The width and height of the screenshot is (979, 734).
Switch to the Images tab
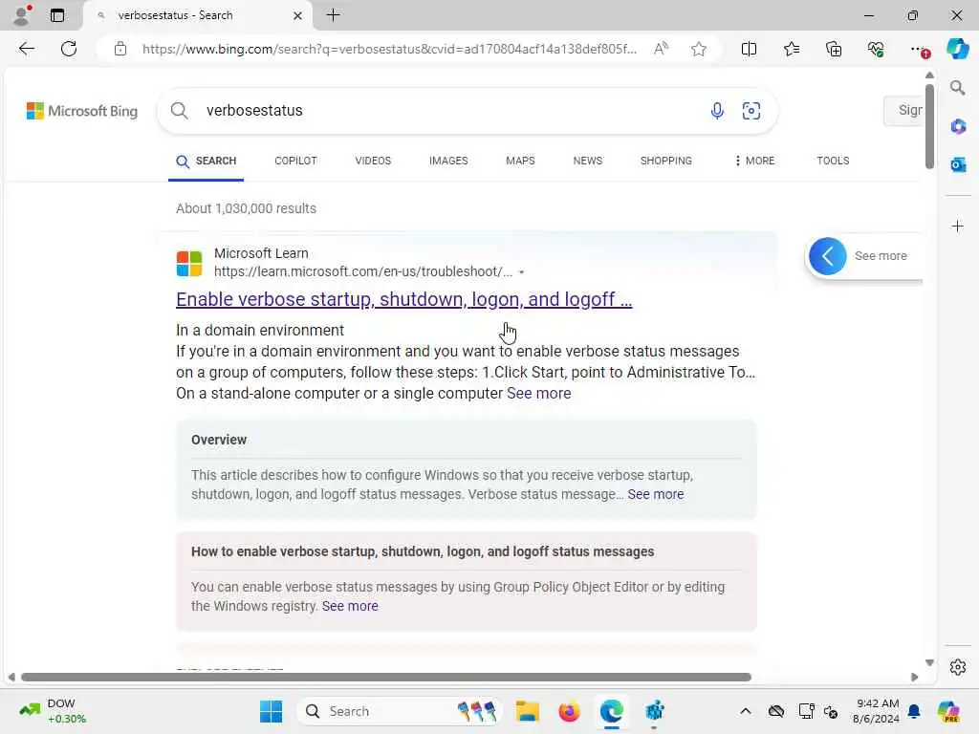coord(448,161)
